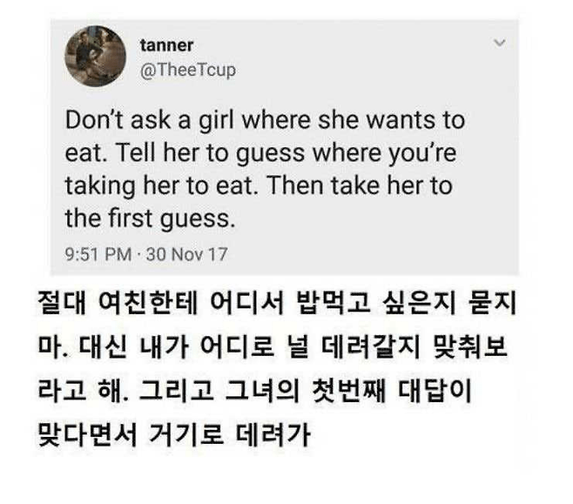The width and height of the screenshot is (573, 504).
Task: Open the tweet options chevron menu
Action: click(499, 41)
